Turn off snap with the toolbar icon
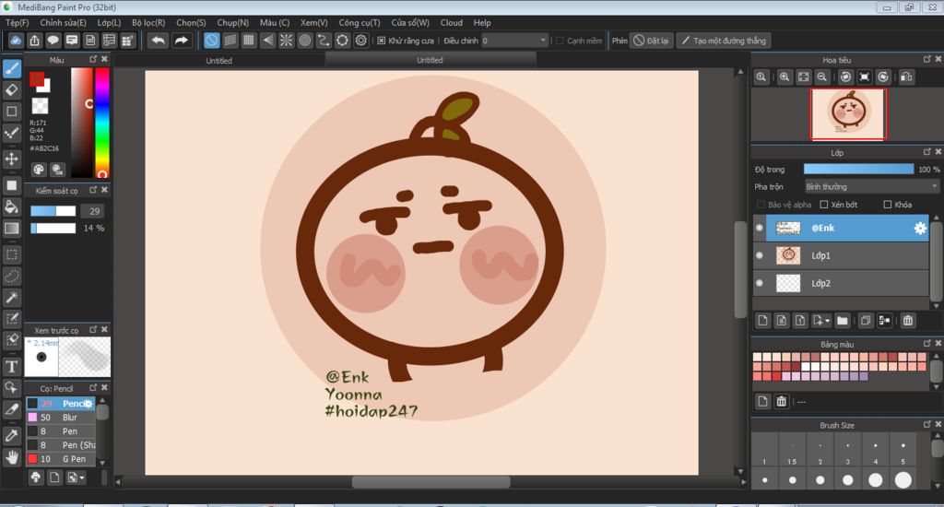The width and height of the screenshot is (944, 507). pyautogui.click(x=211, y=41)
